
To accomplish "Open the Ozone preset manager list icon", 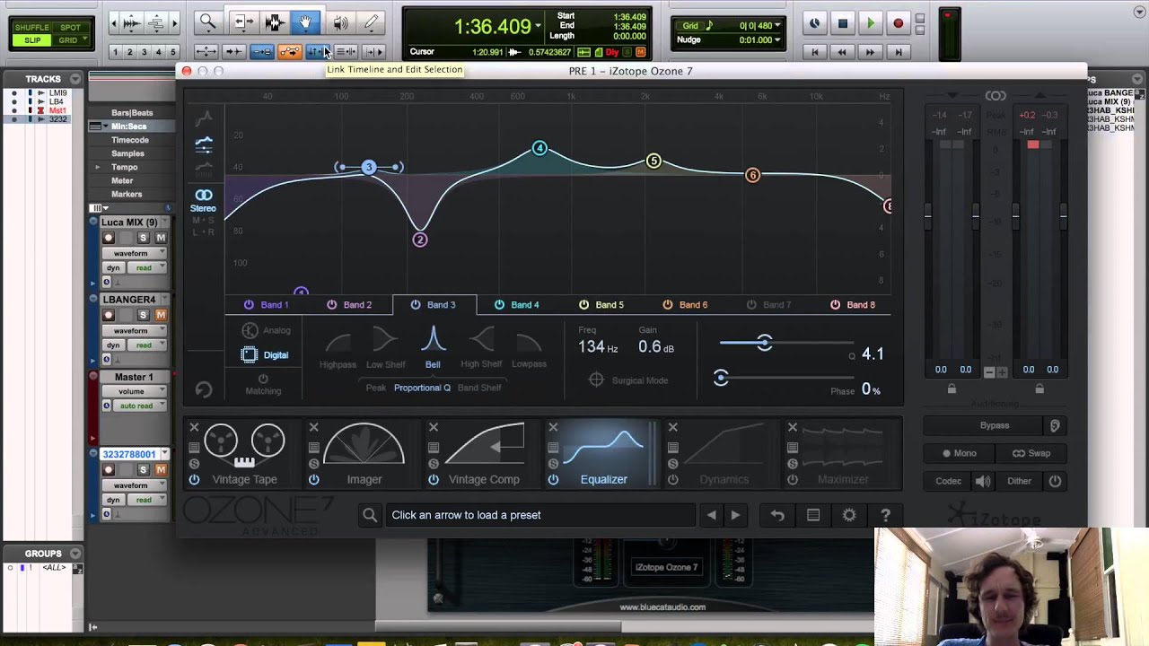I will tap(813, 515).
